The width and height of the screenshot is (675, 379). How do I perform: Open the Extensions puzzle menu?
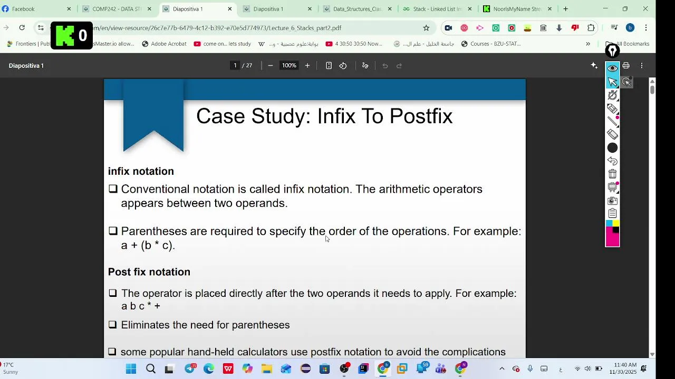pyautogui.click(x=591, y=28)
